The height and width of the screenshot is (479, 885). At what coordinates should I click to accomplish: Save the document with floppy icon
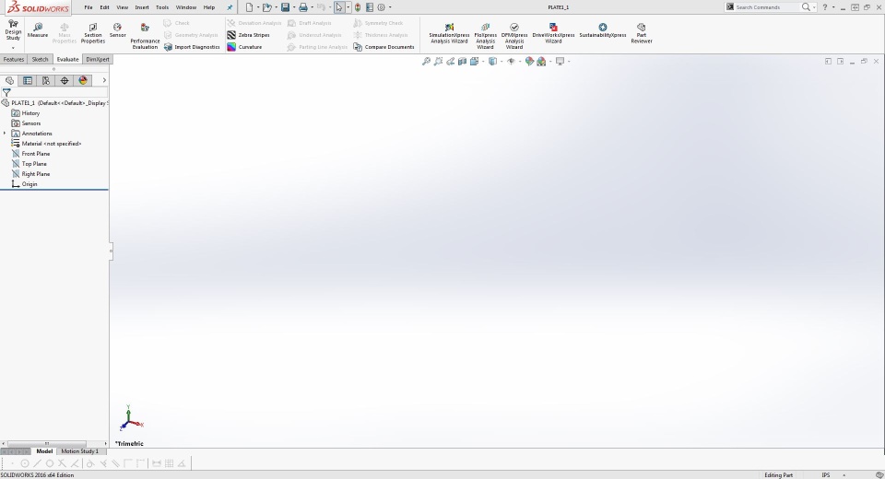(x=285, y=7)
